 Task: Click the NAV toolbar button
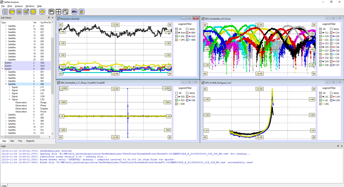(74, 12)
